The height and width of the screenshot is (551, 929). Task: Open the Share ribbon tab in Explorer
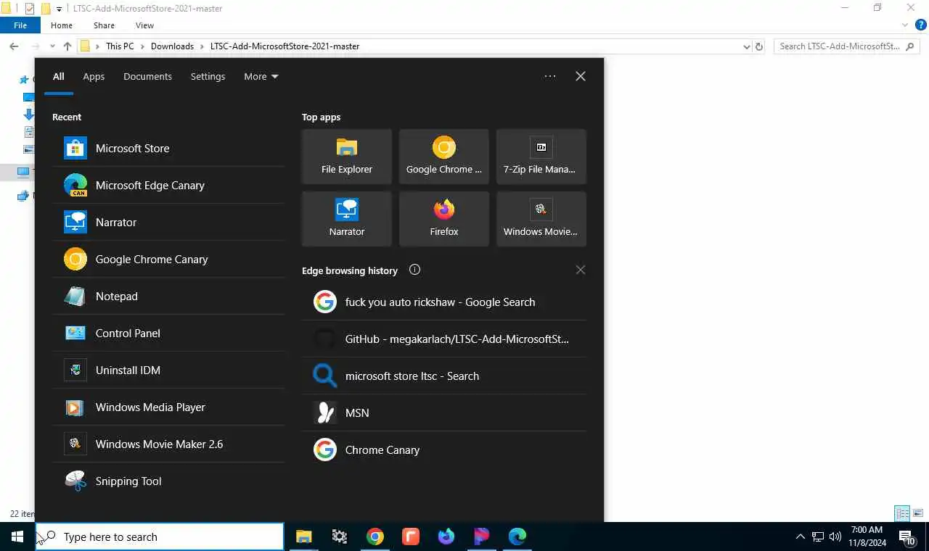(104, 25)
